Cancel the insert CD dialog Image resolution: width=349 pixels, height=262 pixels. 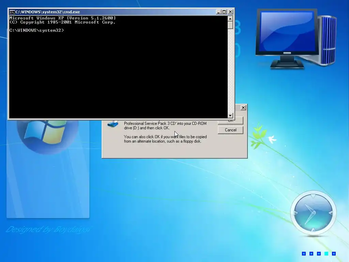(230, 130)
